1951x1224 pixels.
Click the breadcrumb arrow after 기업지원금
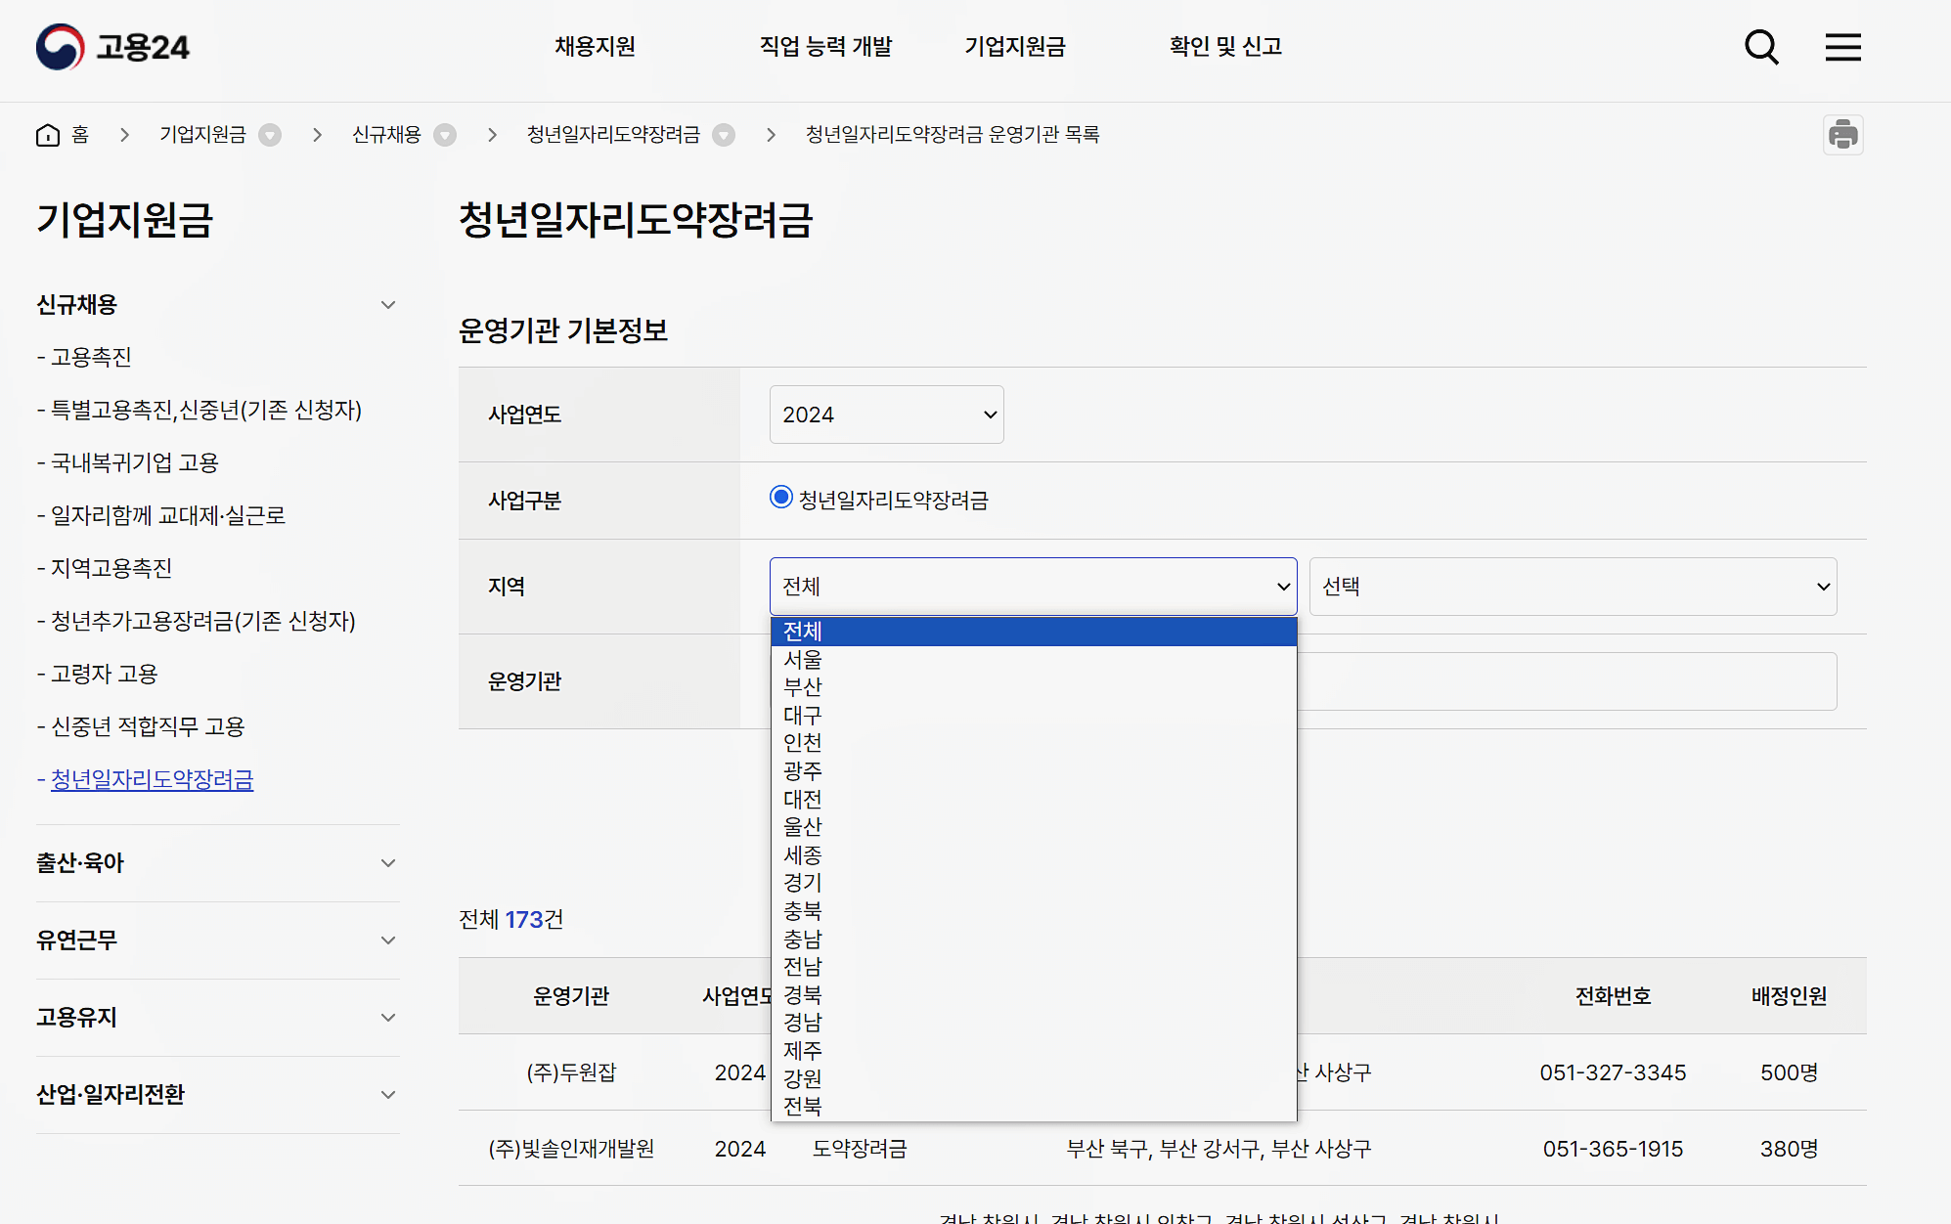(271, 135)
